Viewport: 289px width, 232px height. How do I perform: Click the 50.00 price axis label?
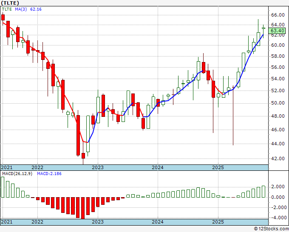click(x=278, y=103)
